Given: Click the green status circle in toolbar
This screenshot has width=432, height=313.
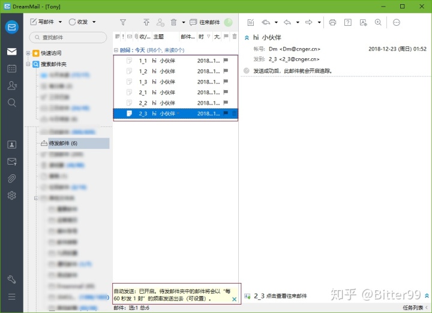Looking at the screenshot, I should pos(228,22).
